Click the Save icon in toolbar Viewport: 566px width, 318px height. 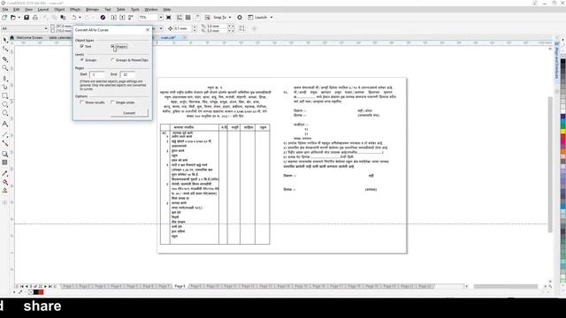tap(27, 18)
